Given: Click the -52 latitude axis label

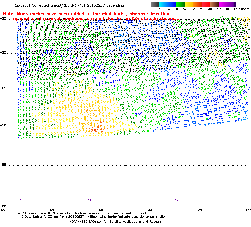Looking at the screenshot, I should click(3, 53).
